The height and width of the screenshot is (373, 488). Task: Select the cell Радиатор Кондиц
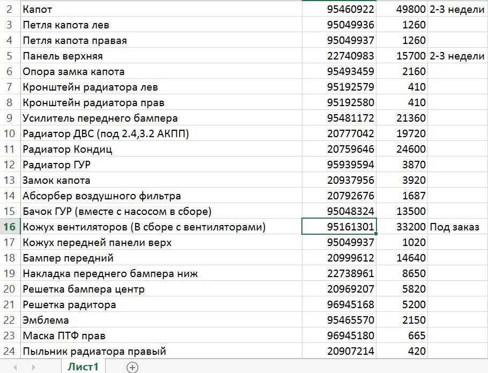161,149
